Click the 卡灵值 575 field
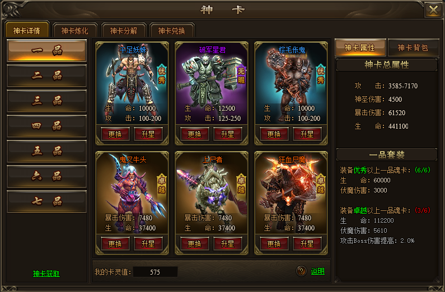Screen dimensions: 445x292 click(155, 272)
